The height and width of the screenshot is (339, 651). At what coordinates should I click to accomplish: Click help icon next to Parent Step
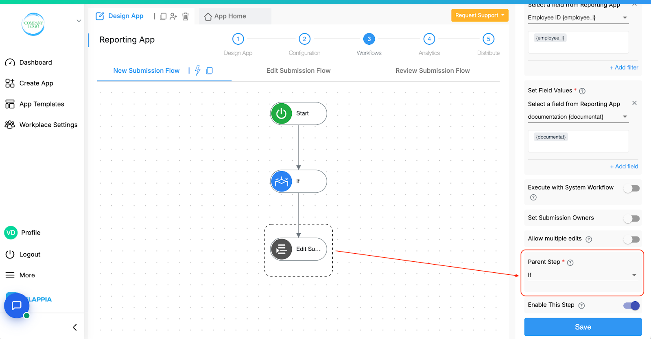click(570, 263)
